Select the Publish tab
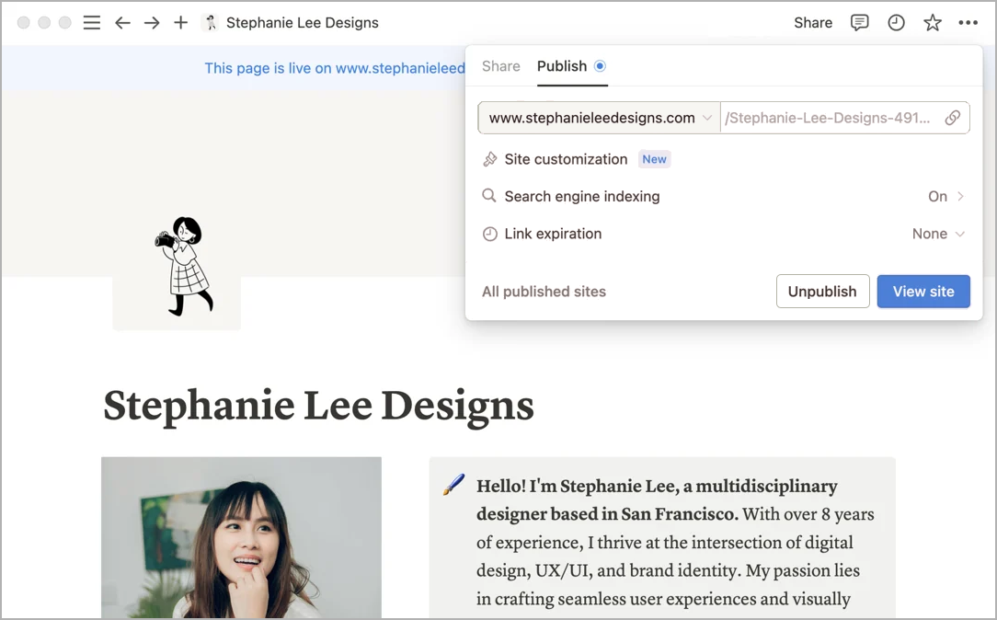This screenshot has width=997, height=620. [x=564, y=66]
